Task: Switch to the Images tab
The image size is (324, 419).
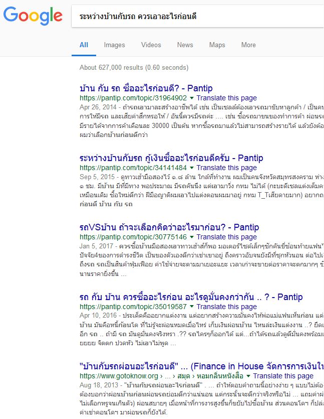Action: (114, 45)
